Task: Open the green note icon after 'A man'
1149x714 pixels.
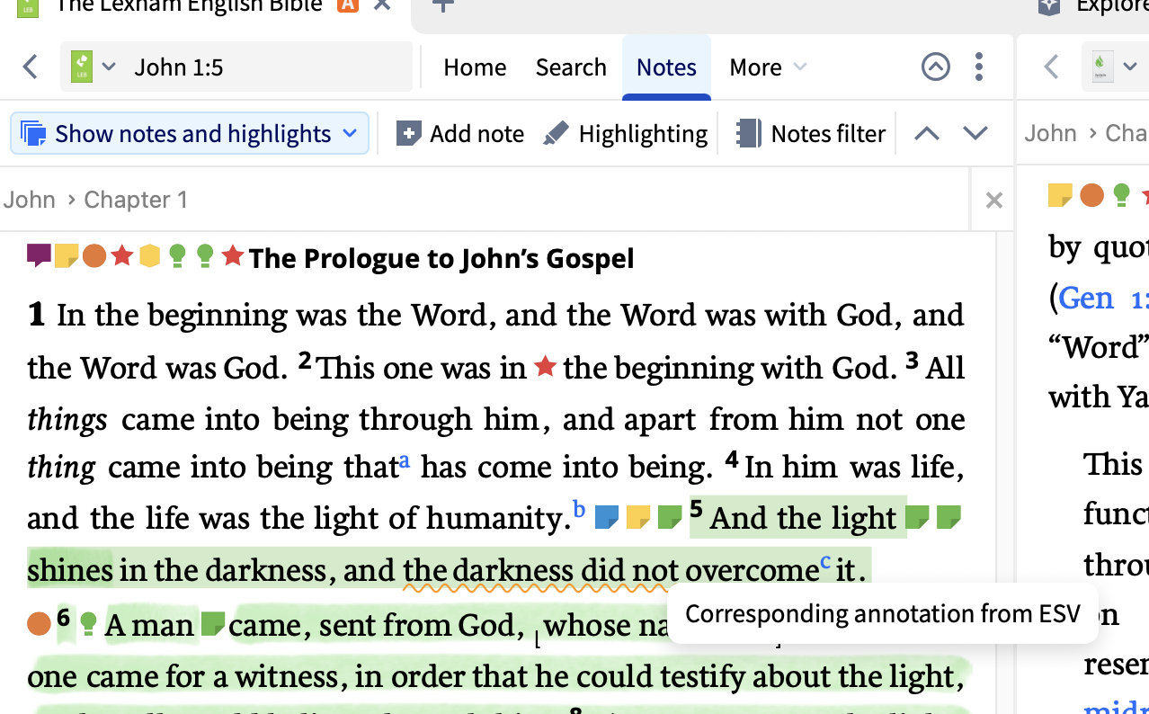Action: 212,623
